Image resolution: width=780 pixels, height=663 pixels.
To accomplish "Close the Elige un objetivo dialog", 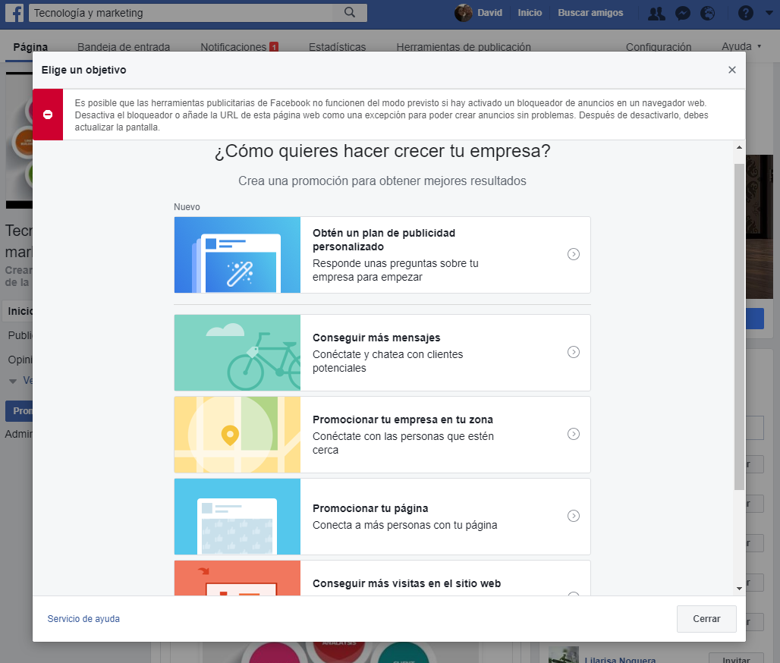I will tap(731, 70).
